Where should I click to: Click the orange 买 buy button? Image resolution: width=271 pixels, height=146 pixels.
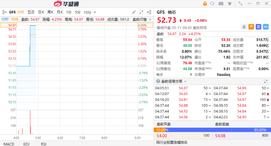(x=251, y=27)
